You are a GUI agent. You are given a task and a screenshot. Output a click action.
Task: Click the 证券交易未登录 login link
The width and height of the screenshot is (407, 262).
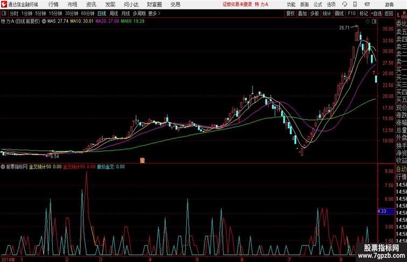point(237,4)
